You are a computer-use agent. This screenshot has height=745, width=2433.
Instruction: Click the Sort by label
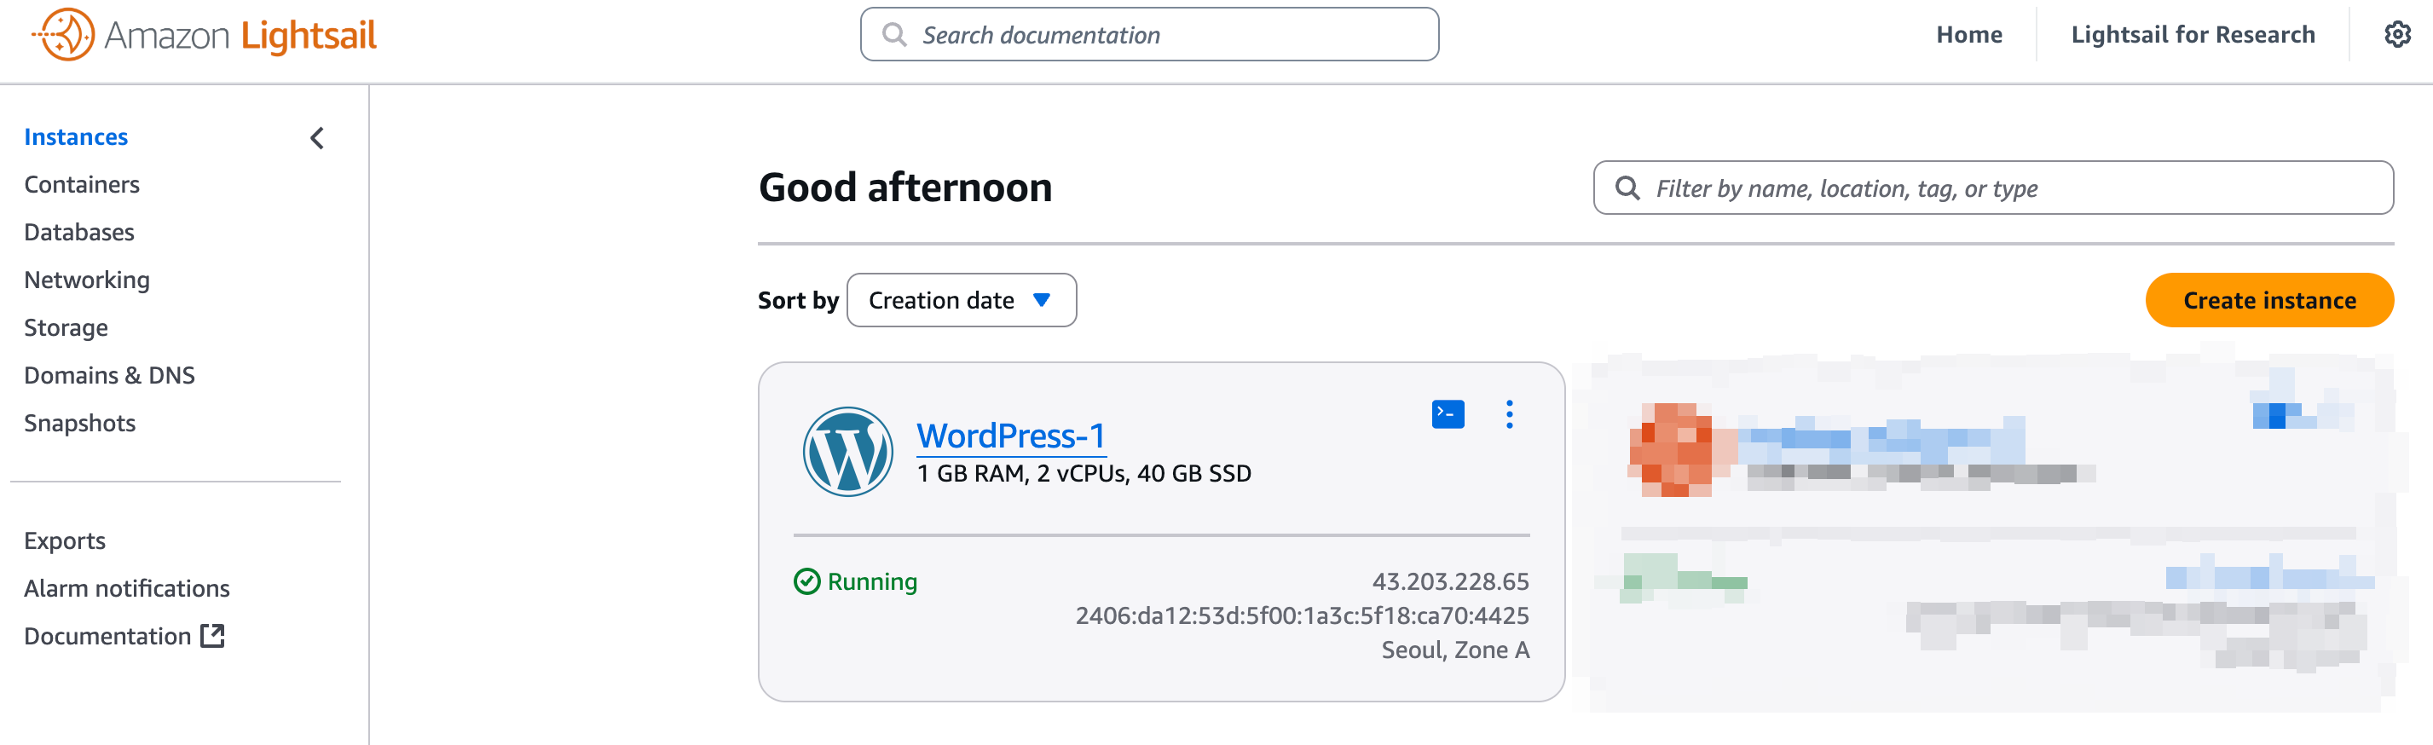coord(798,300)
